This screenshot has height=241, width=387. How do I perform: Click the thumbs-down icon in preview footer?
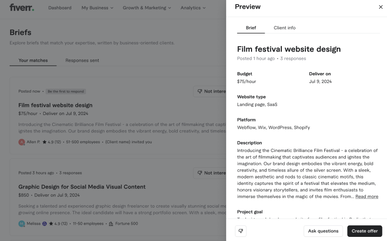point(240,231)
